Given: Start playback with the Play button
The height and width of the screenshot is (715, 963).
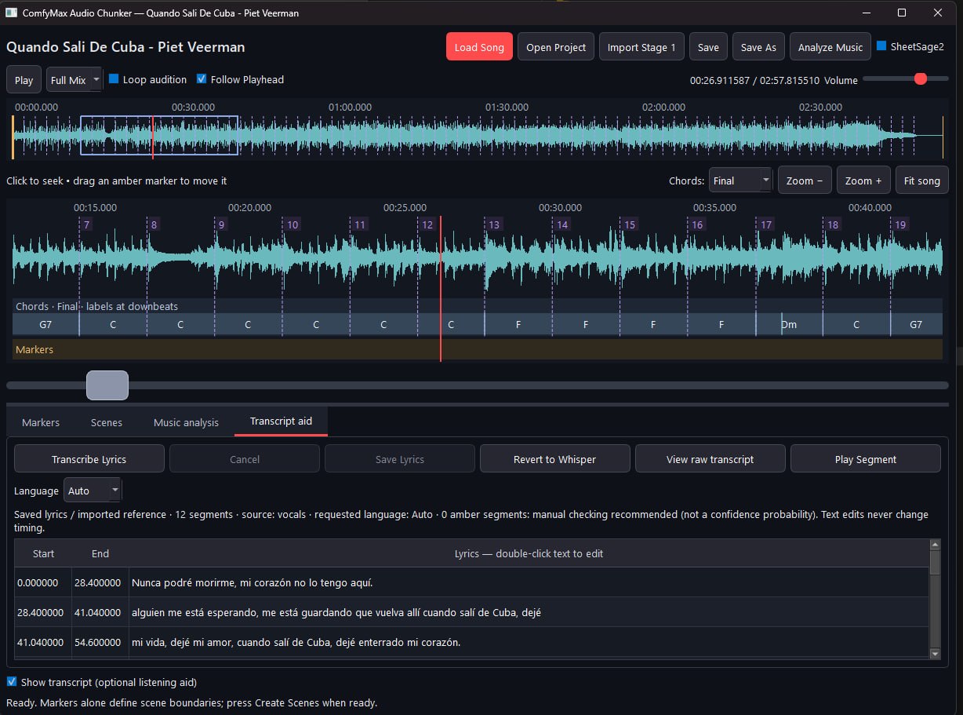Looking at the screenshot, I should 24,80.
